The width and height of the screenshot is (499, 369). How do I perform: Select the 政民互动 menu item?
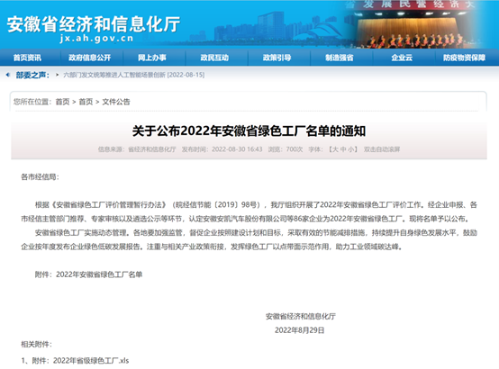[x=214, y=58]
